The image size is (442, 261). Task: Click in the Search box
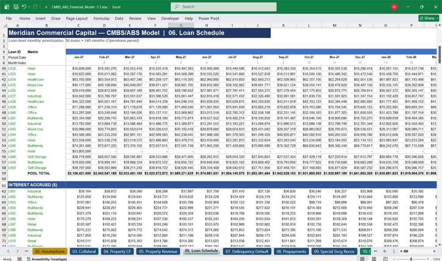click(224, 7)
